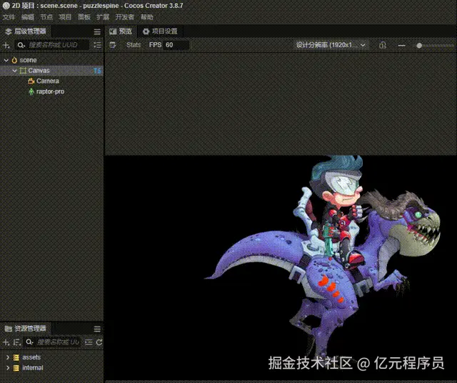Collapse the Canvas node
457x383 pixels.
[14, 71]
